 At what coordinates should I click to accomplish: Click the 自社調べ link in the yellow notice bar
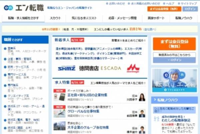[150, 29]
